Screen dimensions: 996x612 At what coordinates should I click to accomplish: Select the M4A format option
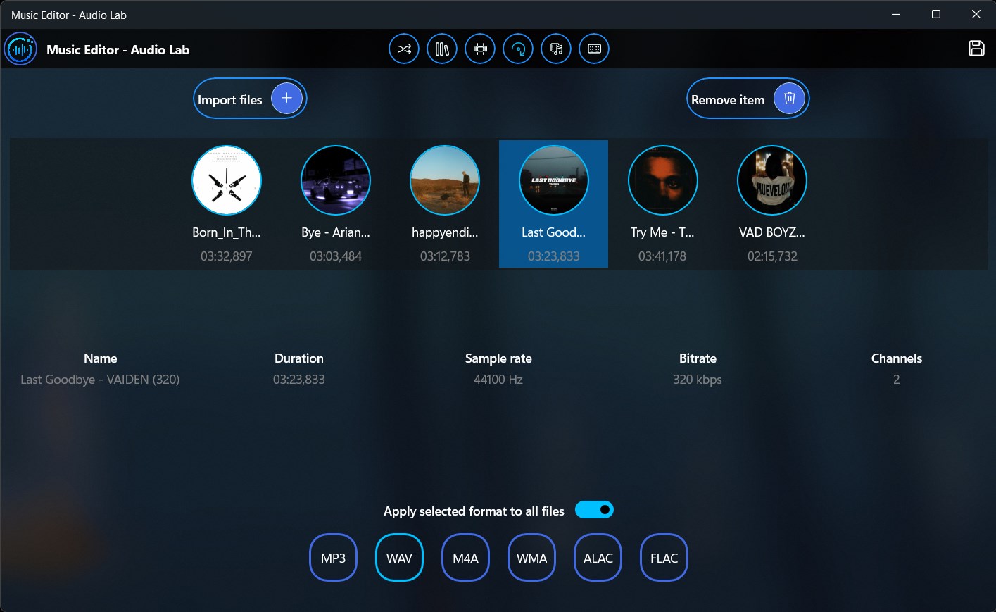[x=465, y=557]
